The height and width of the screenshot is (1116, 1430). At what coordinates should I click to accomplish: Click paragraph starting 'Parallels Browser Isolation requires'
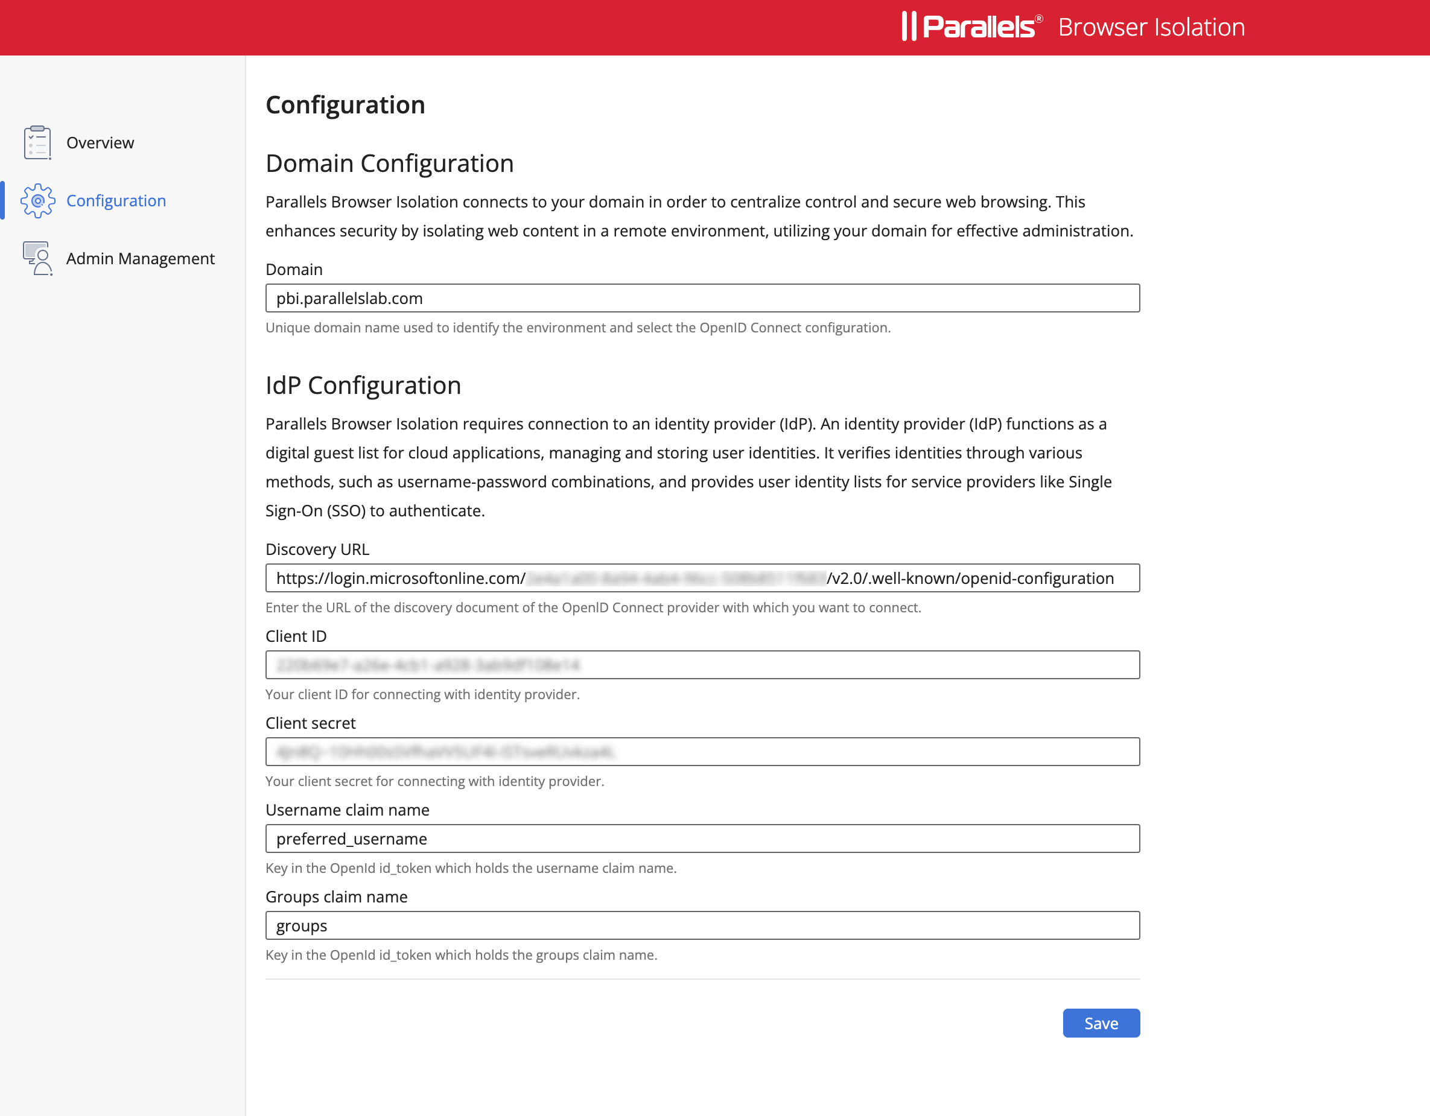[689, 468]
